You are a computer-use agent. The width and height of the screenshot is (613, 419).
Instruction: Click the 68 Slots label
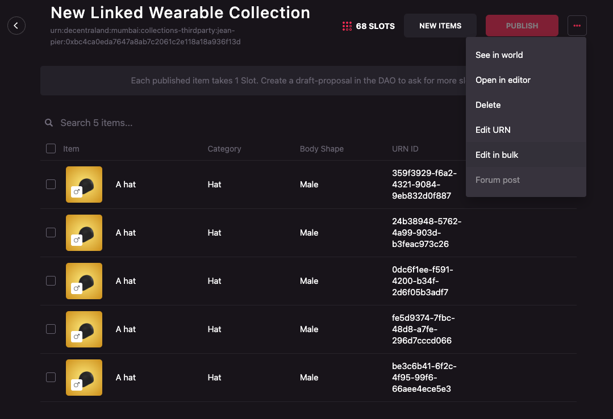[x=375, y=26]
